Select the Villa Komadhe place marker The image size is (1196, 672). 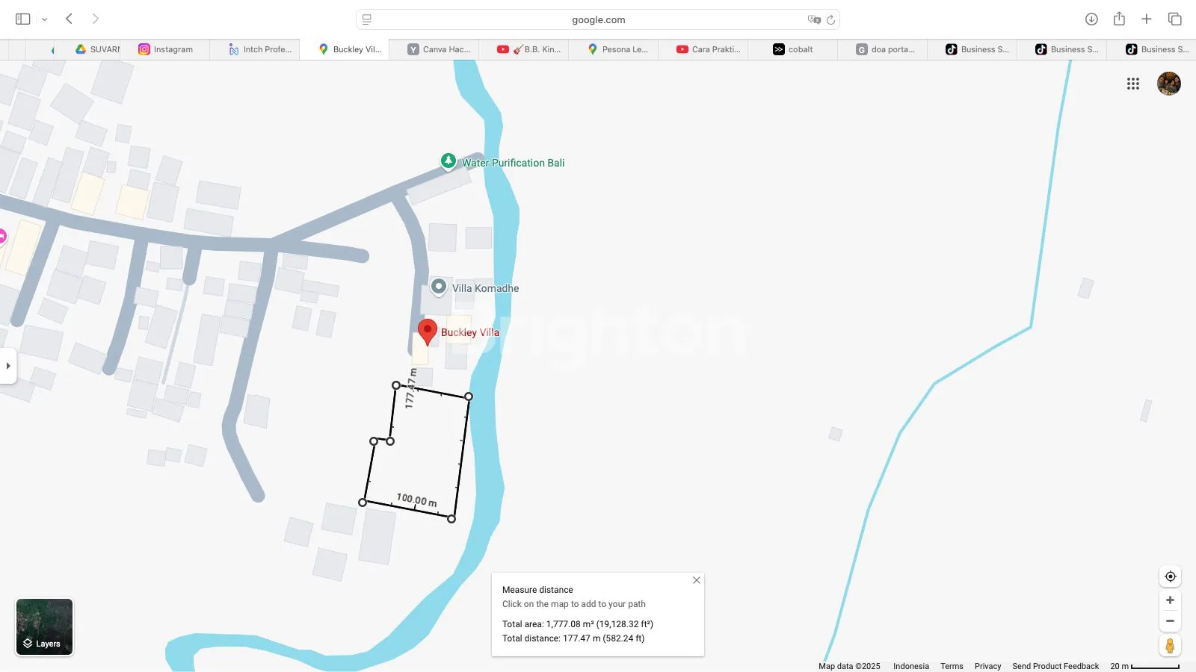439,287
